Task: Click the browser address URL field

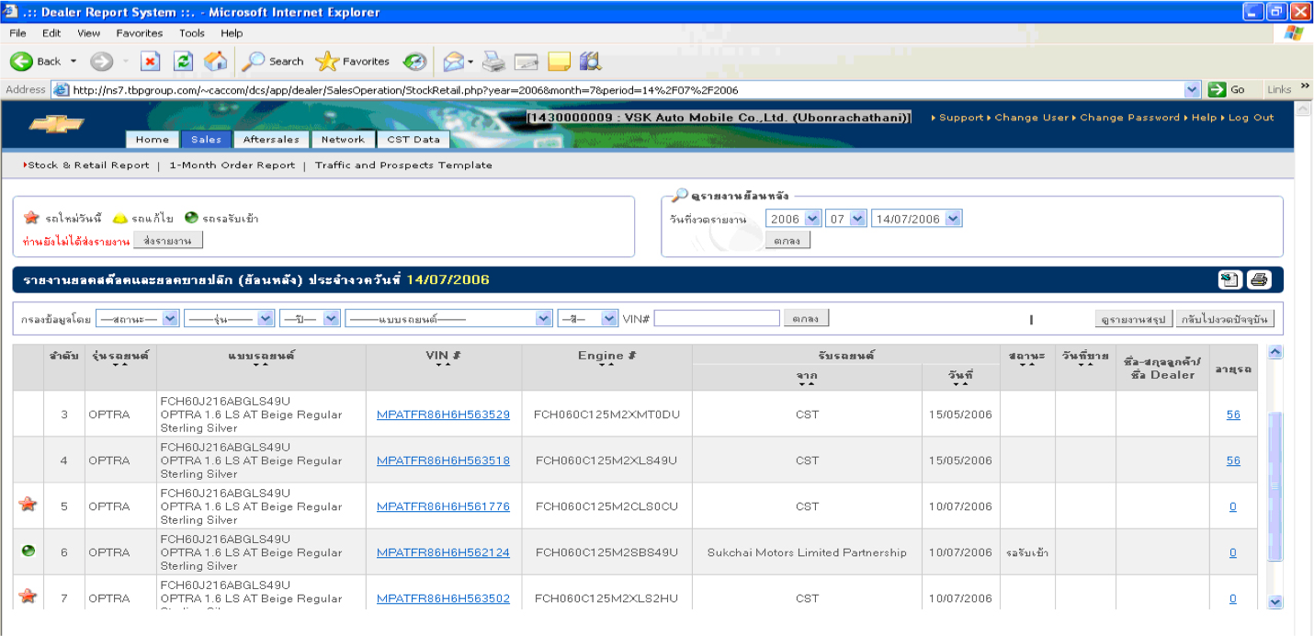Action: coord(628,90)
